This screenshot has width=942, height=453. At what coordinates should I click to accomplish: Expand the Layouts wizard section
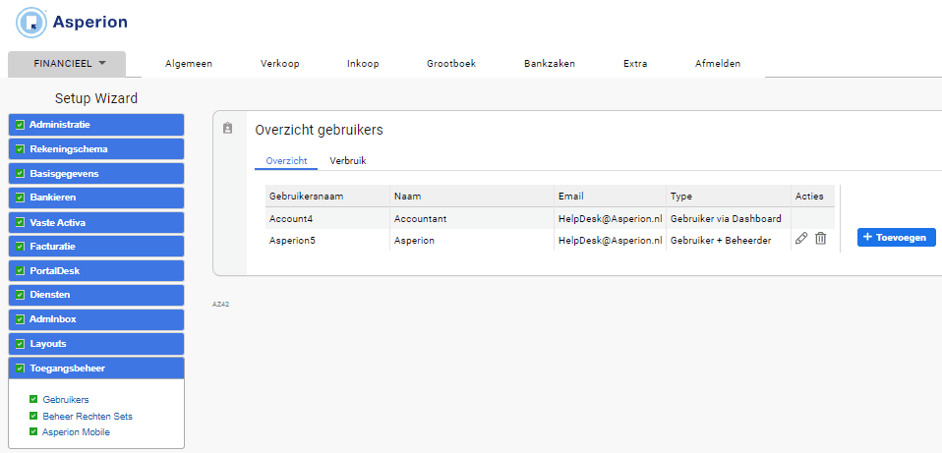click(x=96, y=344)
